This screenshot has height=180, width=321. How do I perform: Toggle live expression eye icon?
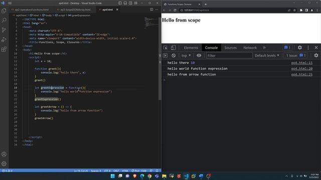(199, 55)
